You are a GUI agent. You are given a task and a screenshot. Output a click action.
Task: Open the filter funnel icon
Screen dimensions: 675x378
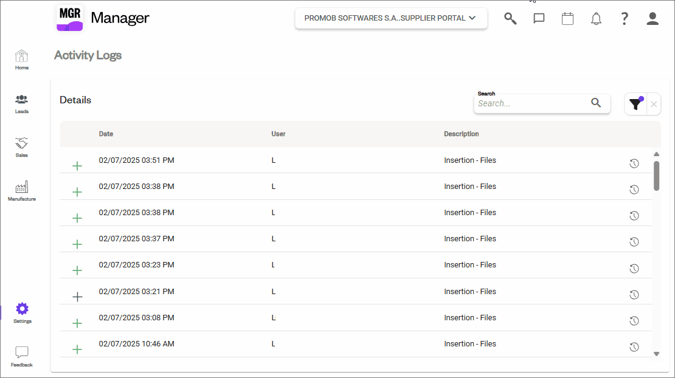click(x=635, y=104)
